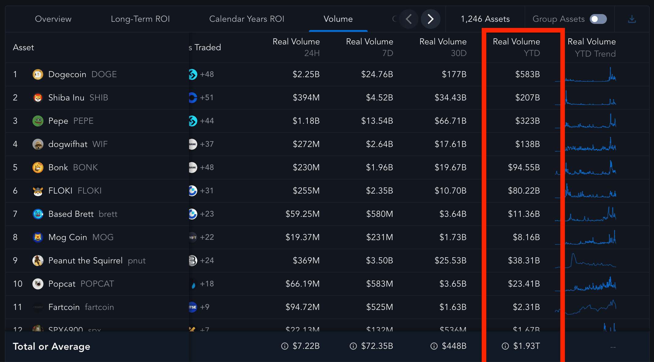Go to the Overview tab
Viewport: 654px width, 362px height.
click(x=53, y=19)
